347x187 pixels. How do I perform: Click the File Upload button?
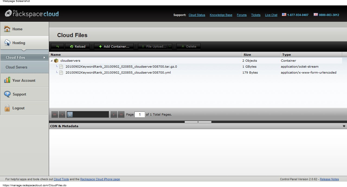(153, 47)
